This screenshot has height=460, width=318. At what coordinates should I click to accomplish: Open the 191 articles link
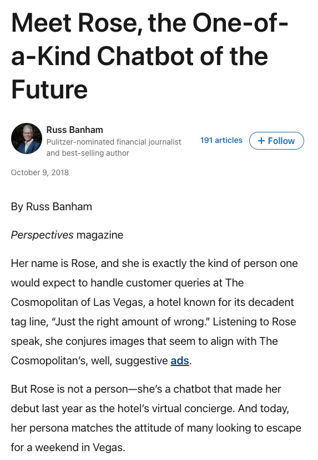click(221, 140)
